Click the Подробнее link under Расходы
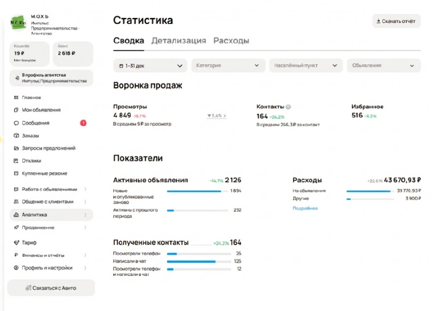The width and height of the screenshot is (432, 311). (x=305, y=208)
